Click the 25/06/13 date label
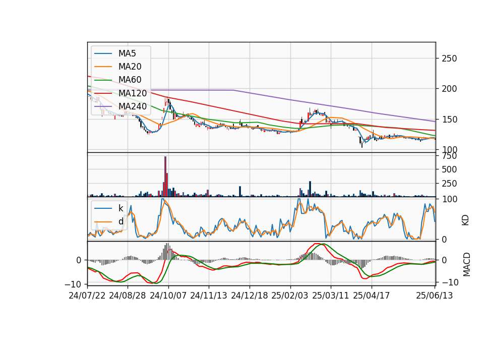 (434, 296)
